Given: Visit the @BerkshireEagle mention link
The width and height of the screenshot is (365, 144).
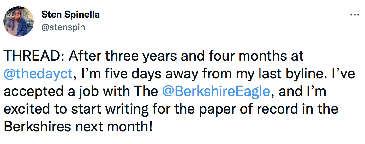Looking at the screenshot, I should coord(216,91).
